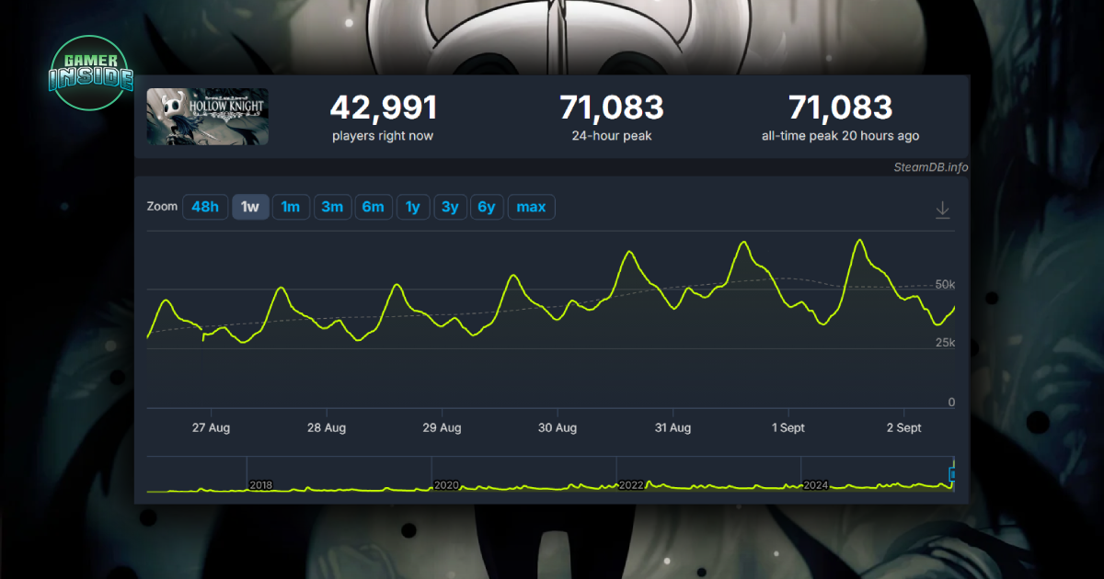Click the 24-hour peak label

click(612, 136)
